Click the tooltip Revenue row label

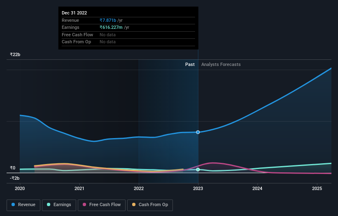(x=70, y=20)
